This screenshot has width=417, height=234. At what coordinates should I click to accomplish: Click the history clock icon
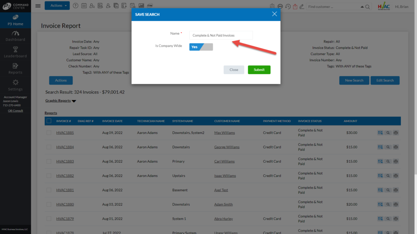[288, 6]
